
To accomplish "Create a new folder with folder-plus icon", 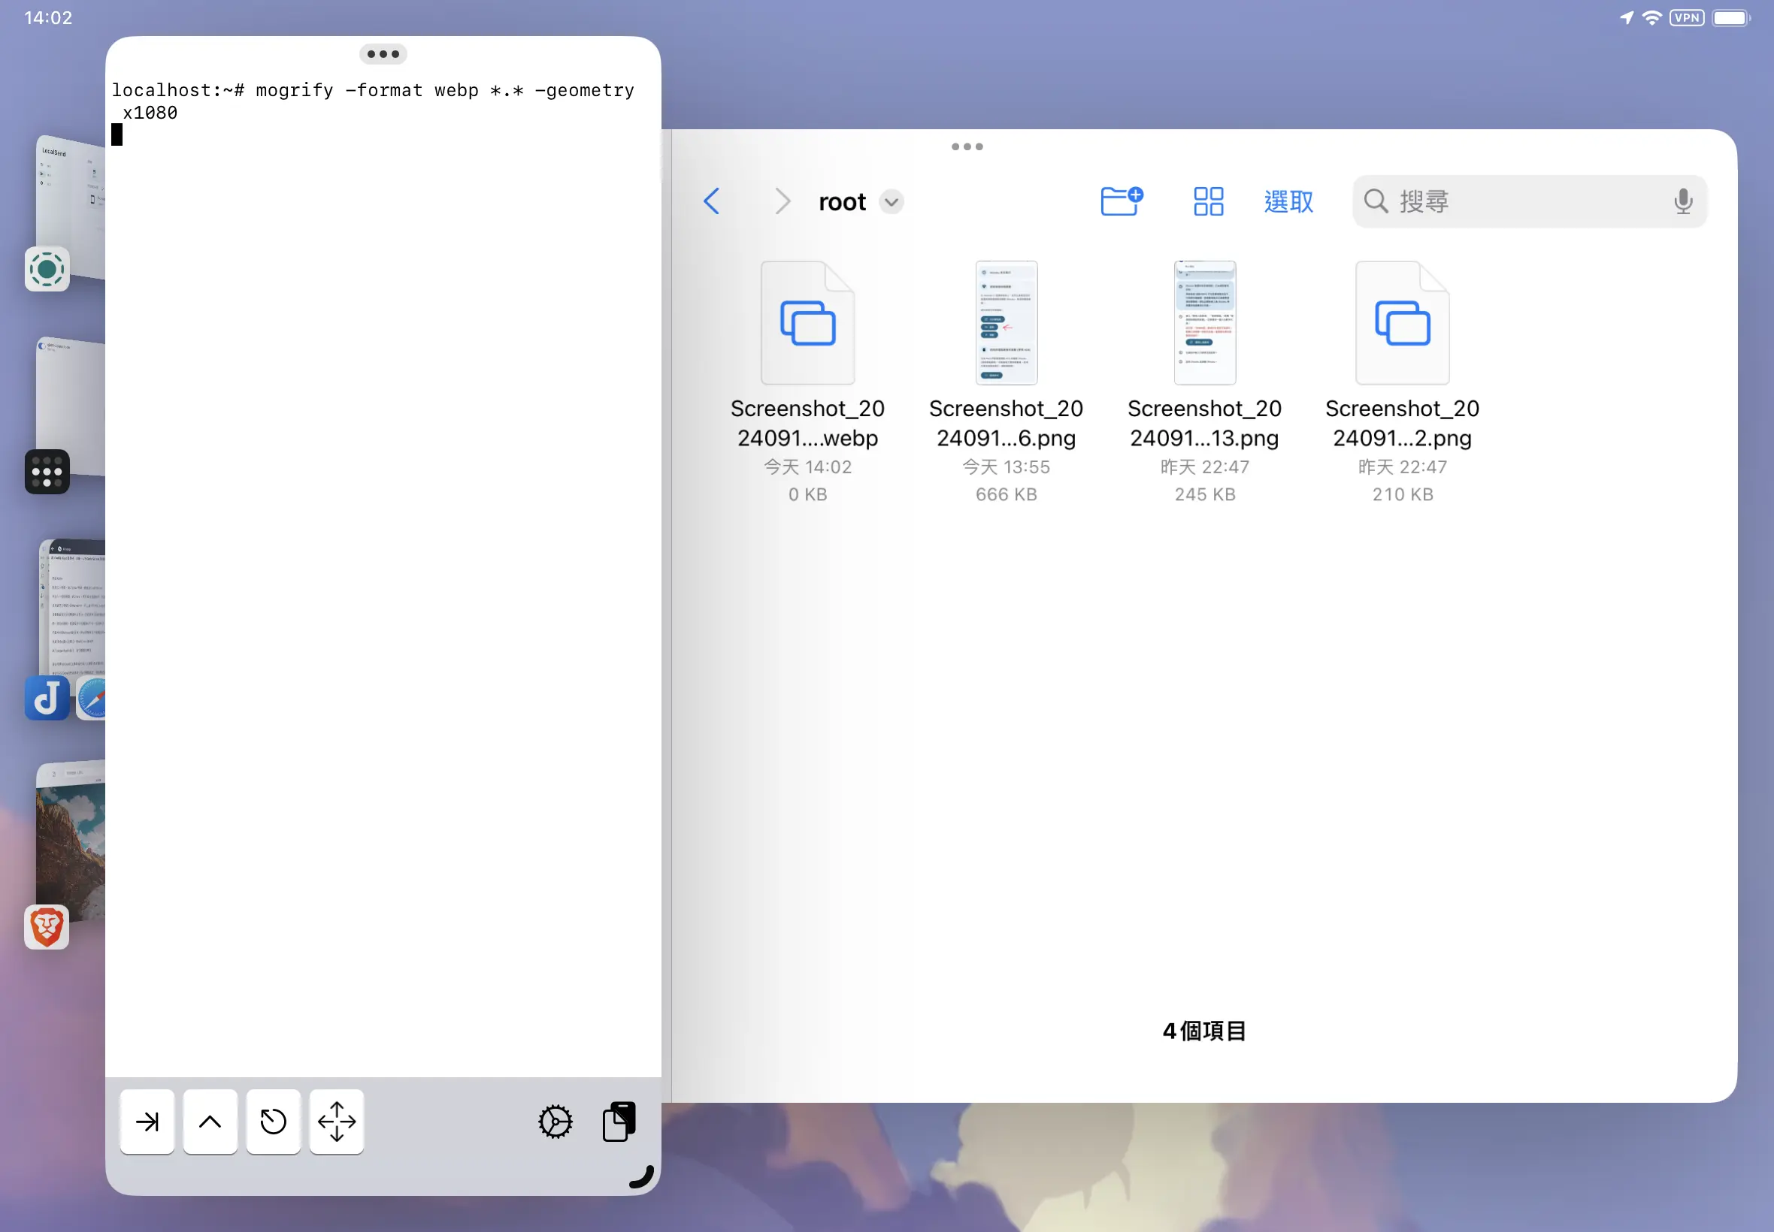I will [x=1121, y=201].
